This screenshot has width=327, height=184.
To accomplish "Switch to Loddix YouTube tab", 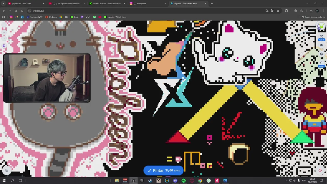I will coord(26,4).
